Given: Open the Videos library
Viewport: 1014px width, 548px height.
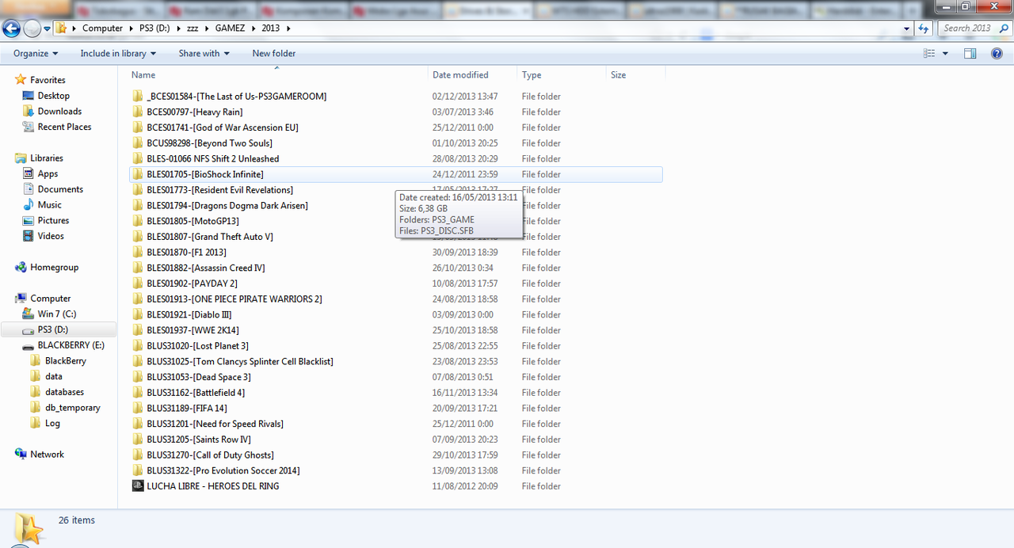Looking at the screenshot, I should click(x=51, y=236).
